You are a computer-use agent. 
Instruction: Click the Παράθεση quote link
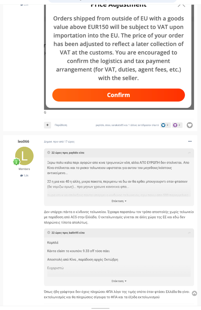pyautogui.click(x=61, y=125)
